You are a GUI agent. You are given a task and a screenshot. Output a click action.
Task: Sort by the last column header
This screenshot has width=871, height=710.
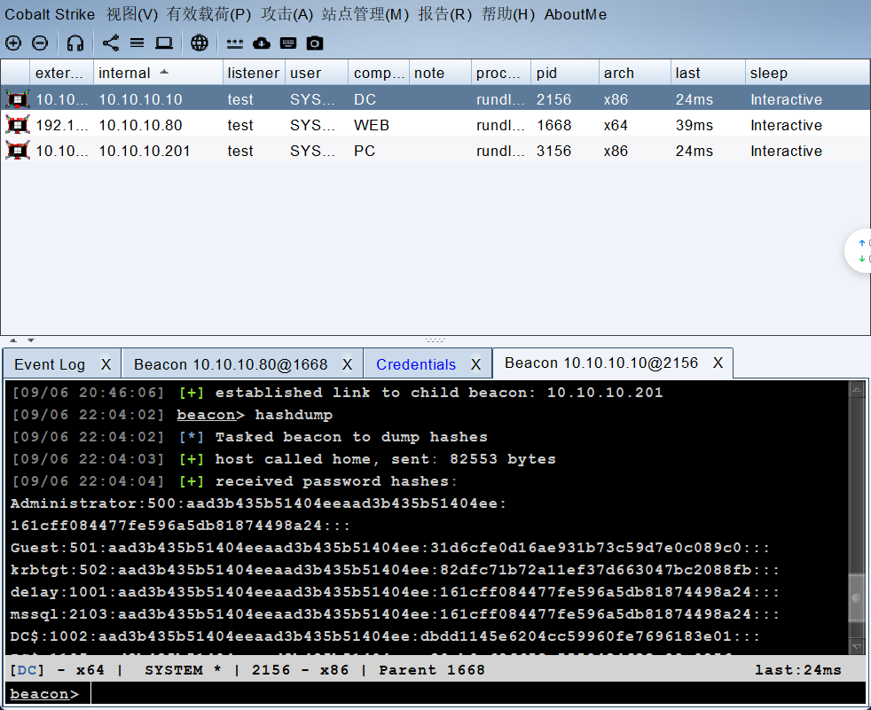click(x=708, y=73)
